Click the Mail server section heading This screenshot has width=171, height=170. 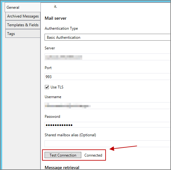click(56, 18)
